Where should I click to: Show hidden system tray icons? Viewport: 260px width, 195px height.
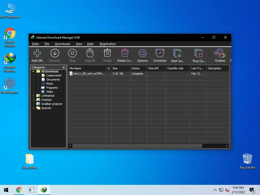pos(215,190)
